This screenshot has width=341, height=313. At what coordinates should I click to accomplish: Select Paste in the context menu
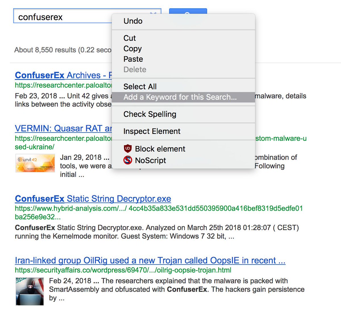183,59
